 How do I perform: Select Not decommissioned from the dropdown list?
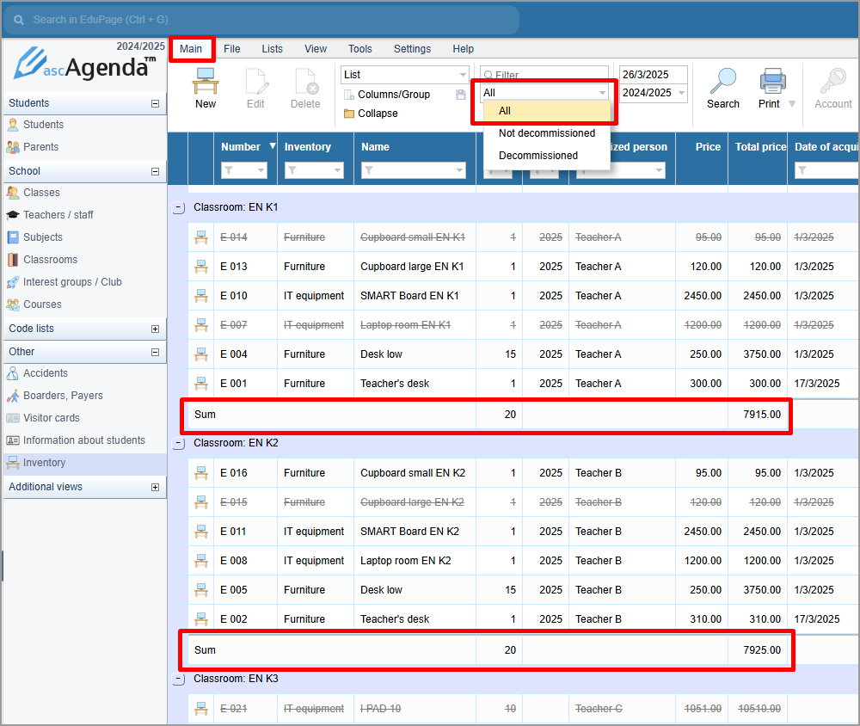coord(546,133)
